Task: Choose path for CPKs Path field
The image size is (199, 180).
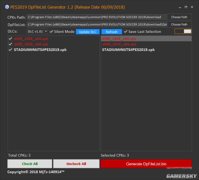Action: 179,17
